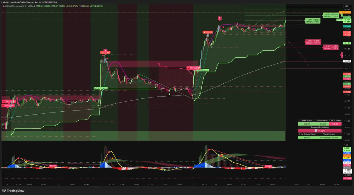Click the green 148.84 price label

pyautogui.click(x=347, y=84)
